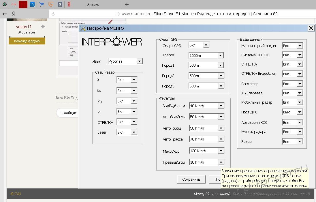
Task: Open Laser radar on/off dropdown
Action: 134,132
